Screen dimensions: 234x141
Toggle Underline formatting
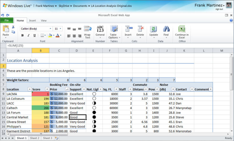point(34,35)
